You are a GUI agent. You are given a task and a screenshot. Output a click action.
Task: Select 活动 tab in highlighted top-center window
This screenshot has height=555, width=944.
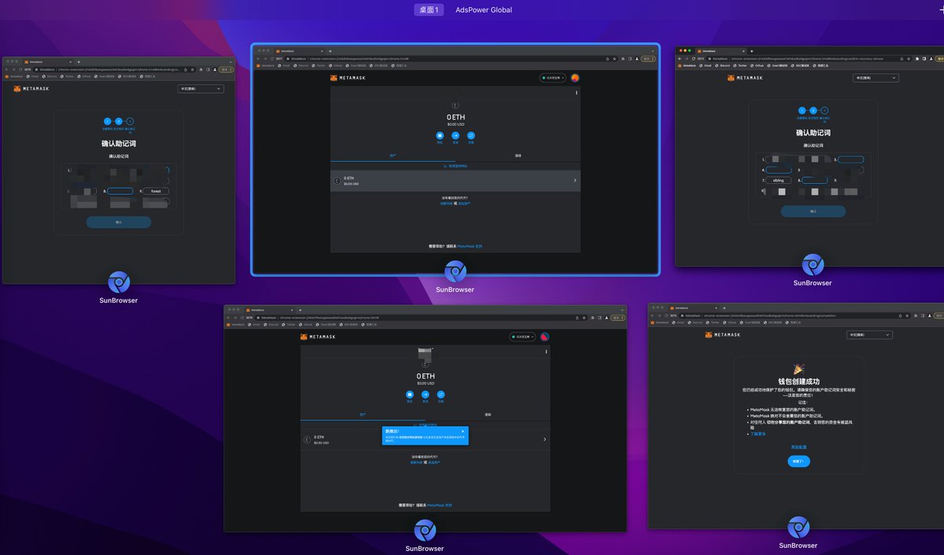click(518, 156)
